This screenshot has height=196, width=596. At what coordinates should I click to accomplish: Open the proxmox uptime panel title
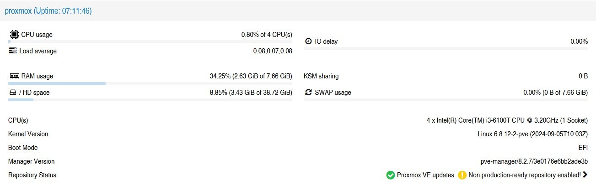pos(48,11)
